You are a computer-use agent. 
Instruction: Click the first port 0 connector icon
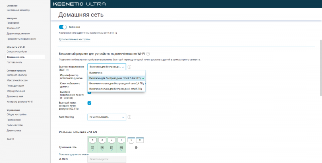pyautogui.click(x=131, y=141)
